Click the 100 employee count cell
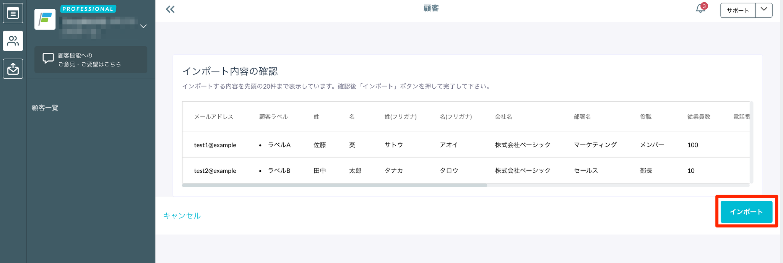 coord(693,145)
